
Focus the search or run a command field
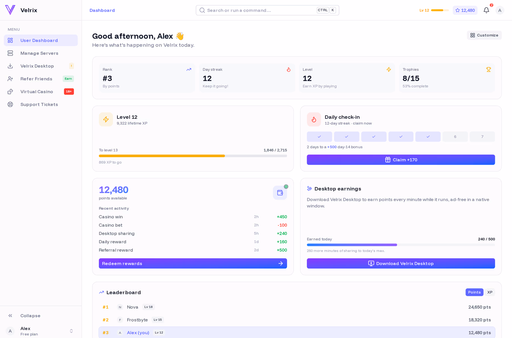coord(267,10)
